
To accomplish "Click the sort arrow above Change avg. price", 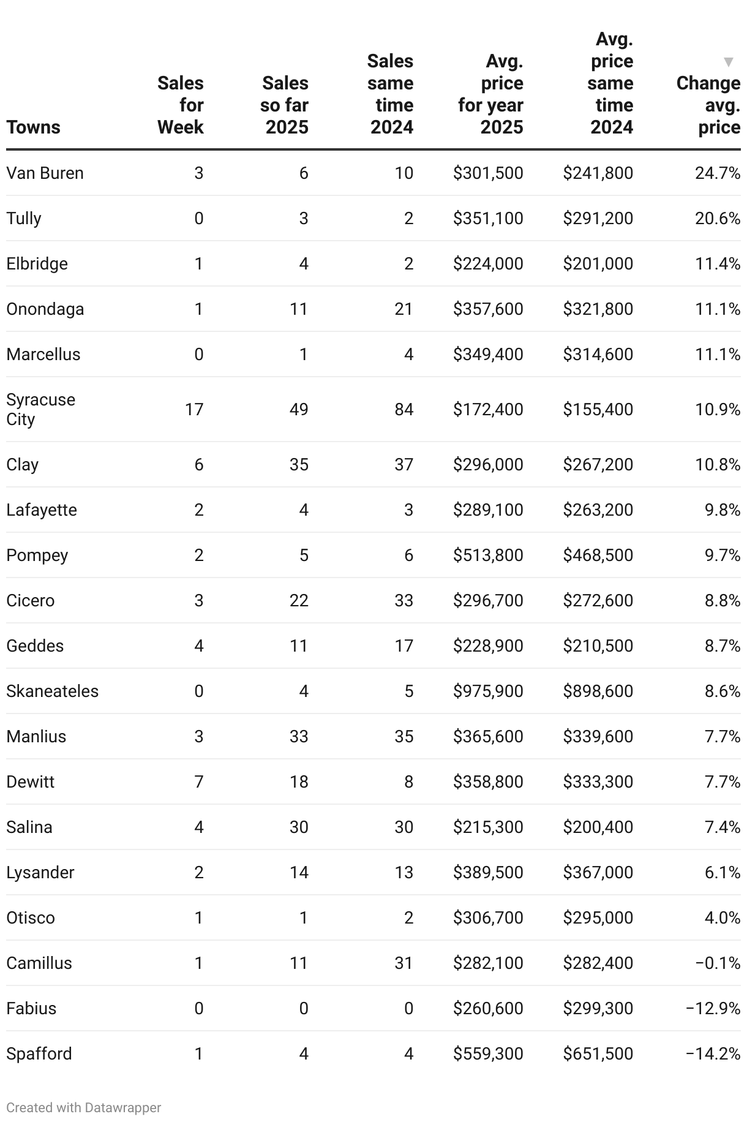I will pyautogui.click(x=728, y=62).
